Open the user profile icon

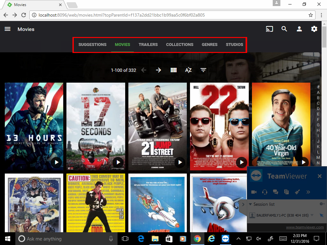coord(299,29)
